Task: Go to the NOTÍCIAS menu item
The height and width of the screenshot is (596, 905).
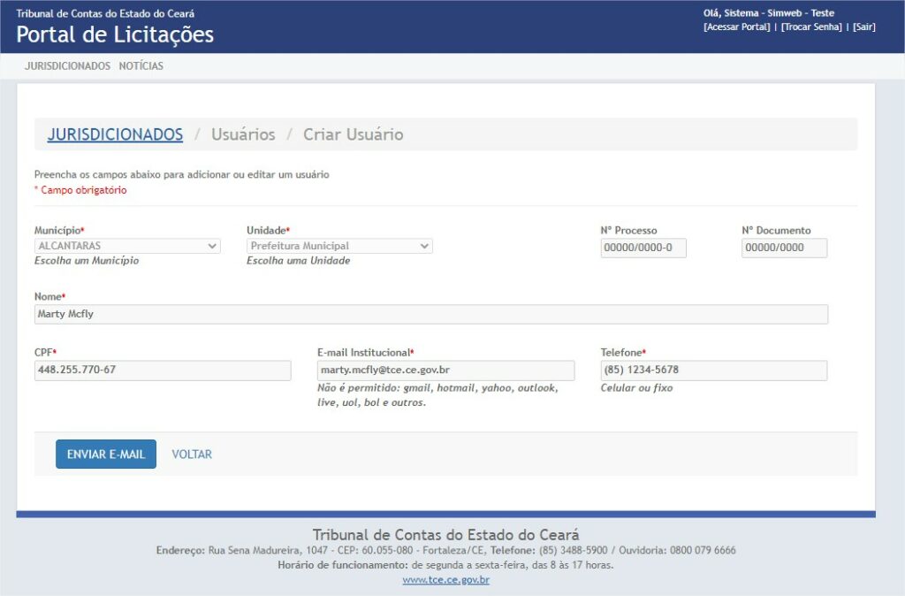Action: 141,66
